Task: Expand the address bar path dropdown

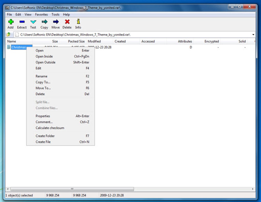Action: point(253,35)
